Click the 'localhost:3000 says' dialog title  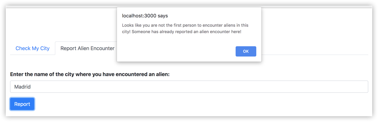[x=145, y=16]
